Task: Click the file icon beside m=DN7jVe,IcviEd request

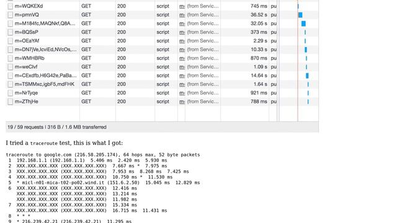Action: click(x=10, y=50)
